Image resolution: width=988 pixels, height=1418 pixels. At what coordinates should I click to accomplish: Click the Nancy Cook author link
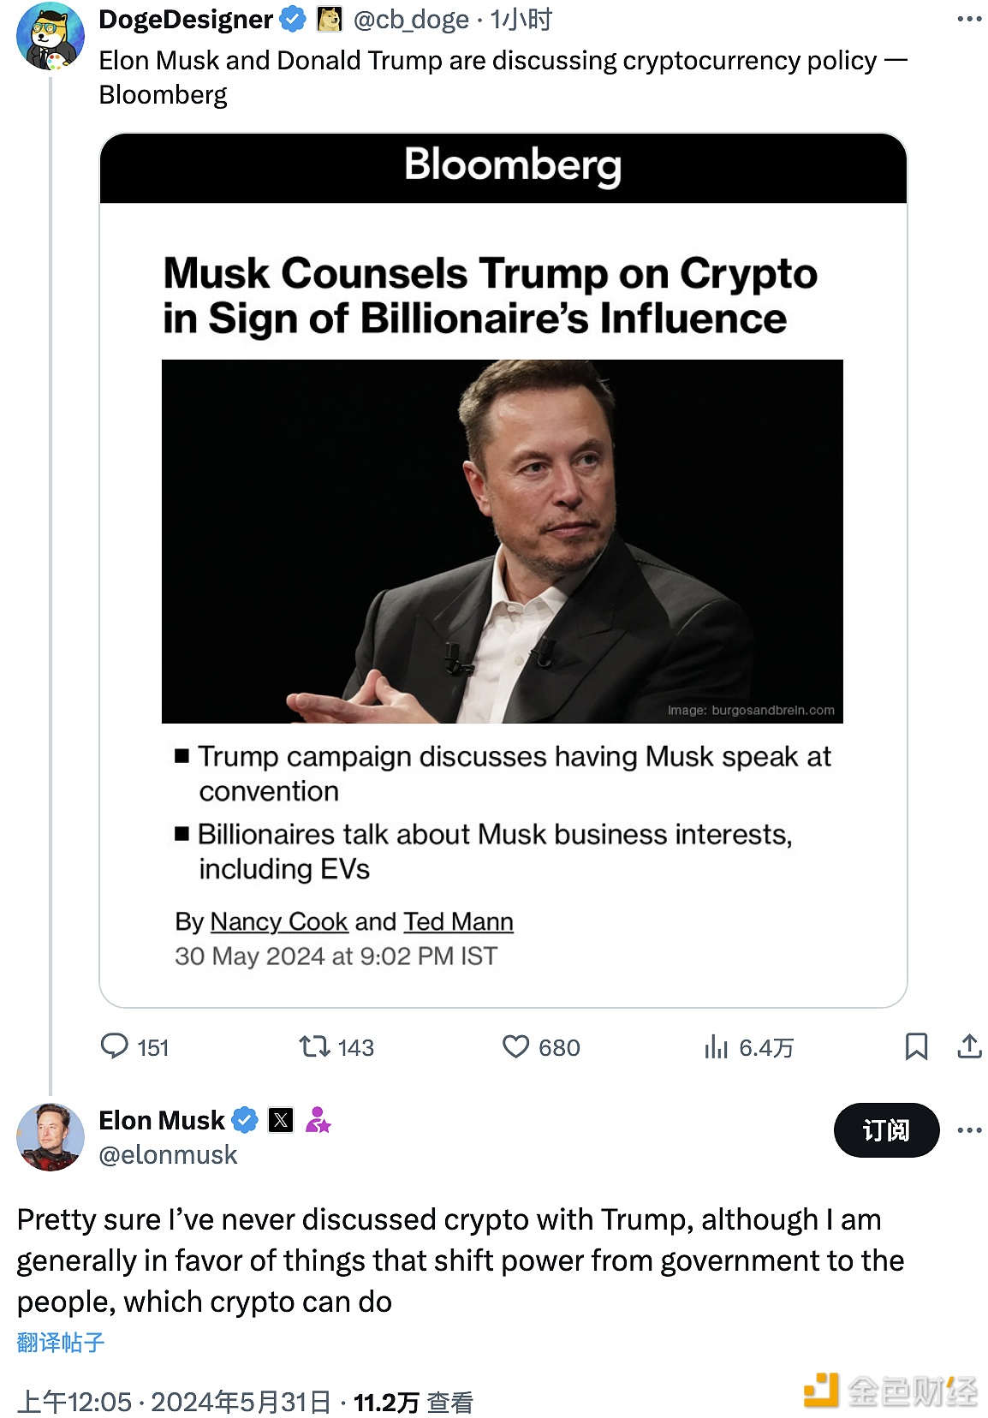coord(279,921)
